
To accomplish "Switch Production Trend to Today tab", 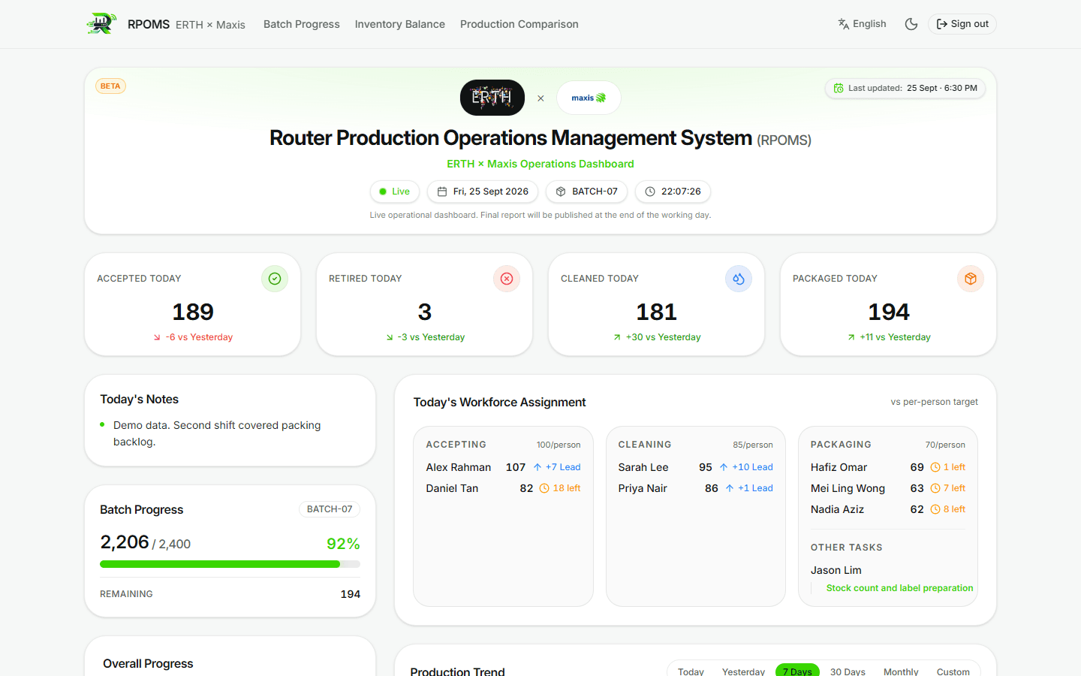I will pyautogui.click(x=691, y=671).
